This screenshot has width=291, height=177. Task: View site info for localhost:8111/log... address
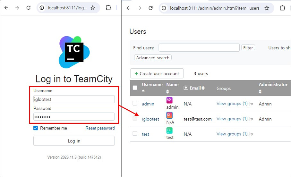click(x=42, y=8)
